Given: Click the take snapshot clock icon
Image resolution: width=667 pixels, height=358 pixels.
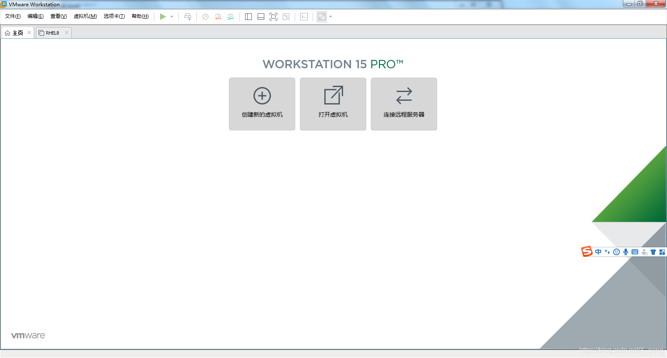Looking at the screenshot, I should (x=206, y=17).
